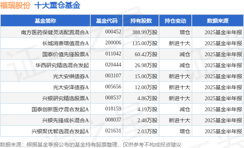244x148 pixels.
Task: Select fund 国泰创新医疗混合发起A
Action: (x=60, y=109)
